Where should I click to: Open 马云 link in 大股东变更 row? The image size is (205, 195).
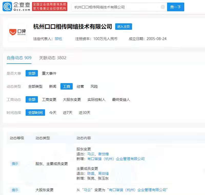(87, 190)
